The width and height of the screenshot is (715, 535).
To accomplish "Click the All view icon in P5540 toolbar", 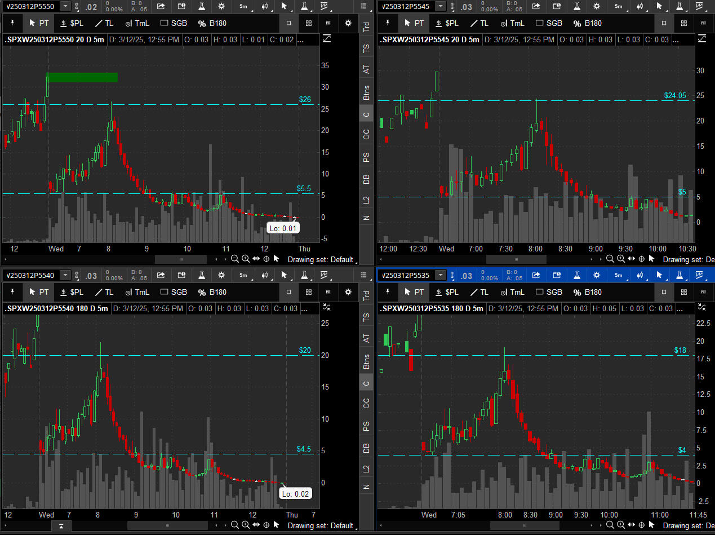I will point(328,292).
